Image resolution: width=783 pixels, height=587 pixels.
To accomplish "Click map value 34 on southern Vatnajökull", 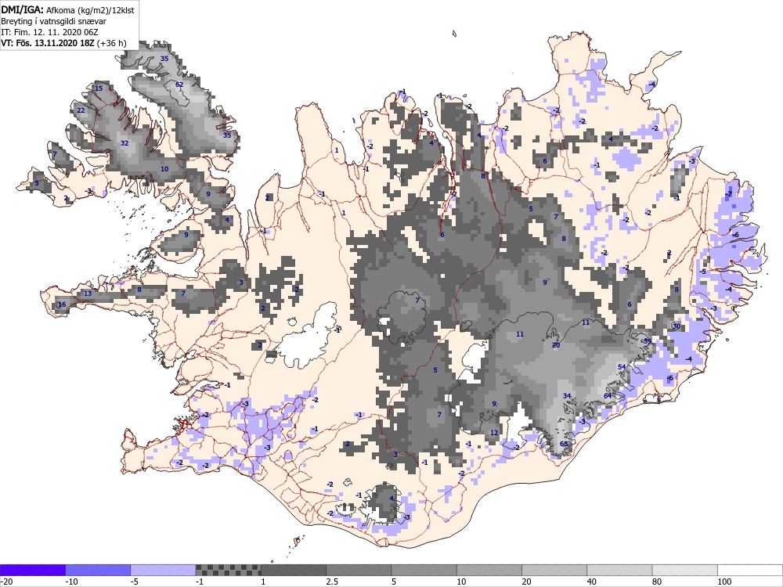I will (x=567, y=396).
